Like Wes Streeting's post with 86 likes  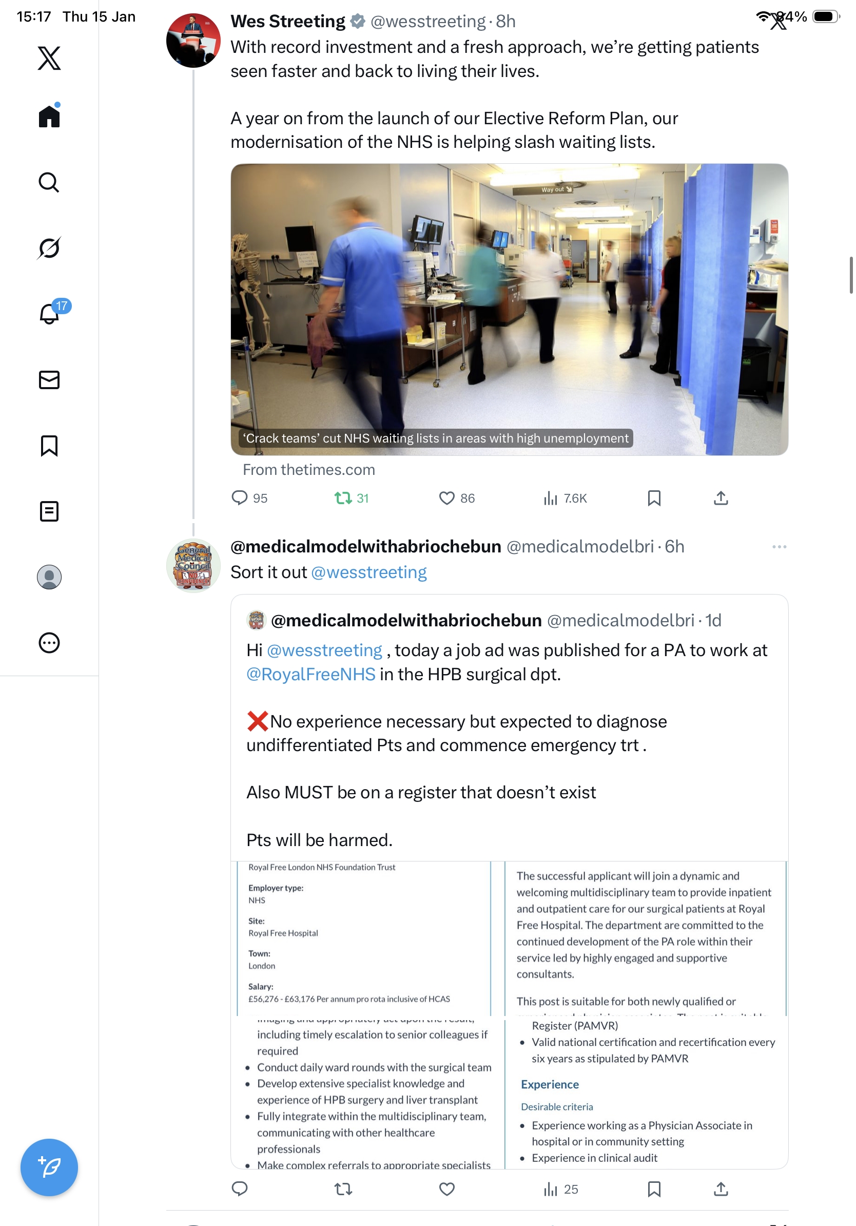click(446, 497)
